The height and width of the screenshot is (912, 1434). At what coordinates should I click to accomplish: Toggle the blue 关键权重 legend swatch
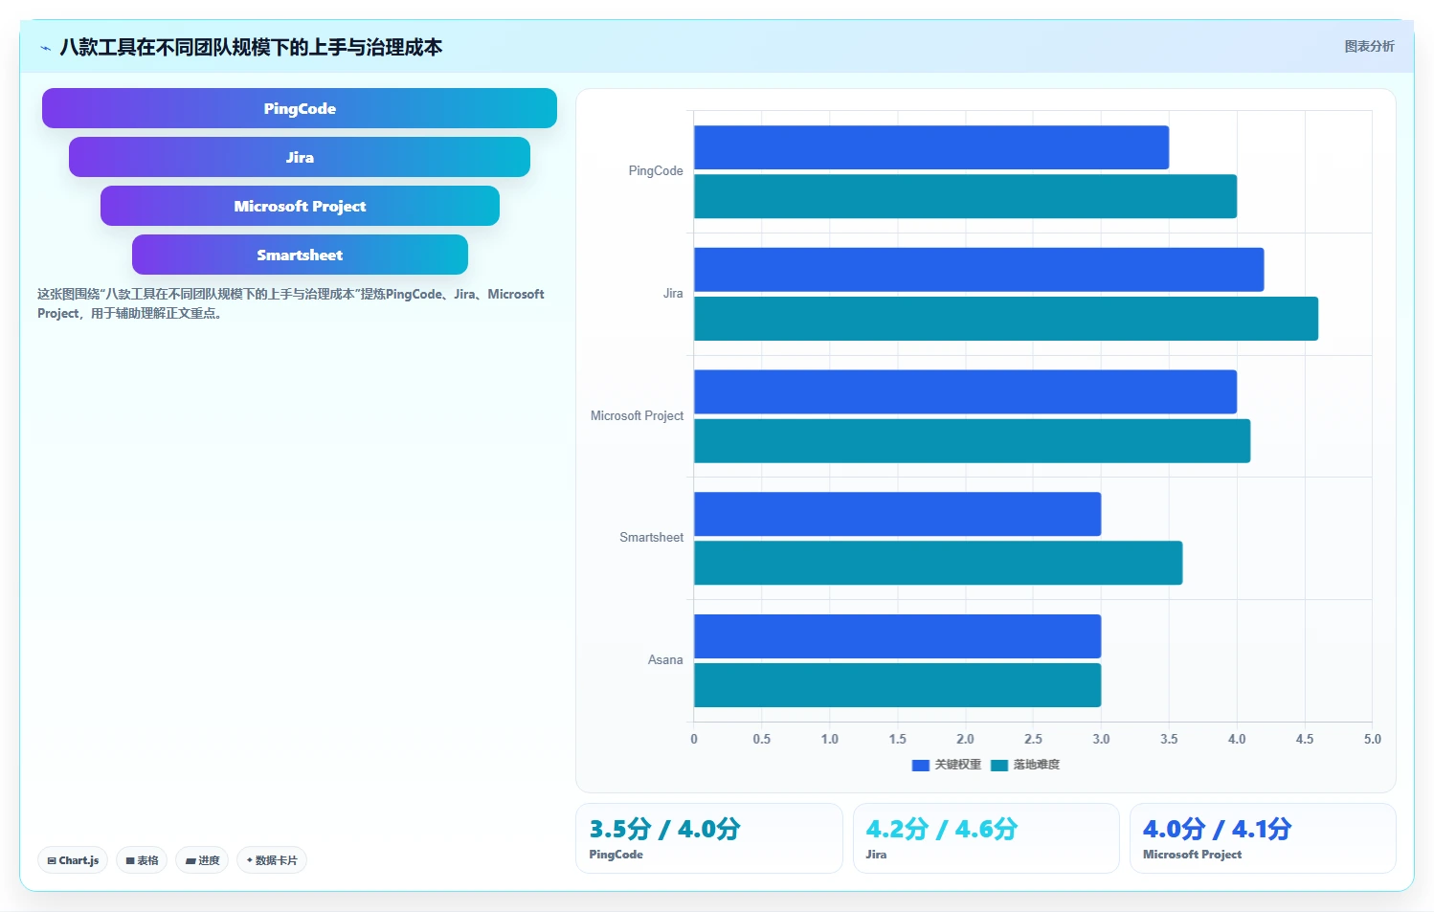click(x=921, y=765)
